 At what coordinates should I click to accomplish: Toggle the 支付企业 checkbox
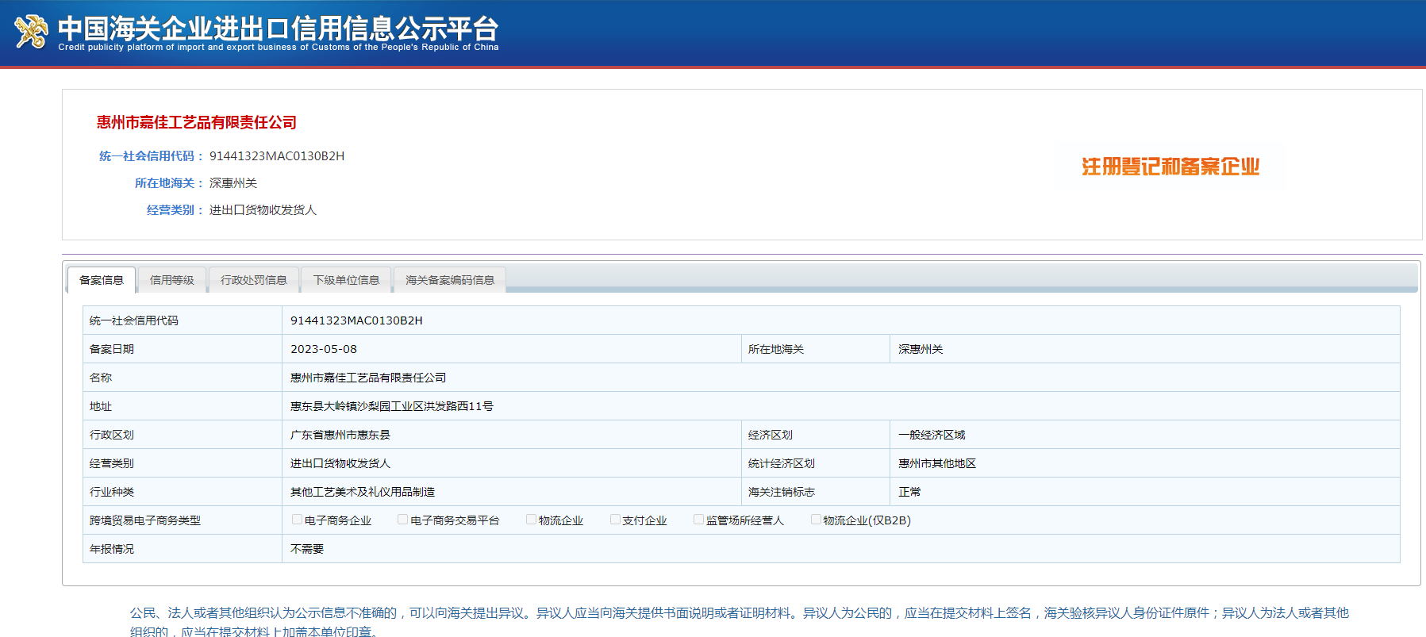(x=615, y=520)
